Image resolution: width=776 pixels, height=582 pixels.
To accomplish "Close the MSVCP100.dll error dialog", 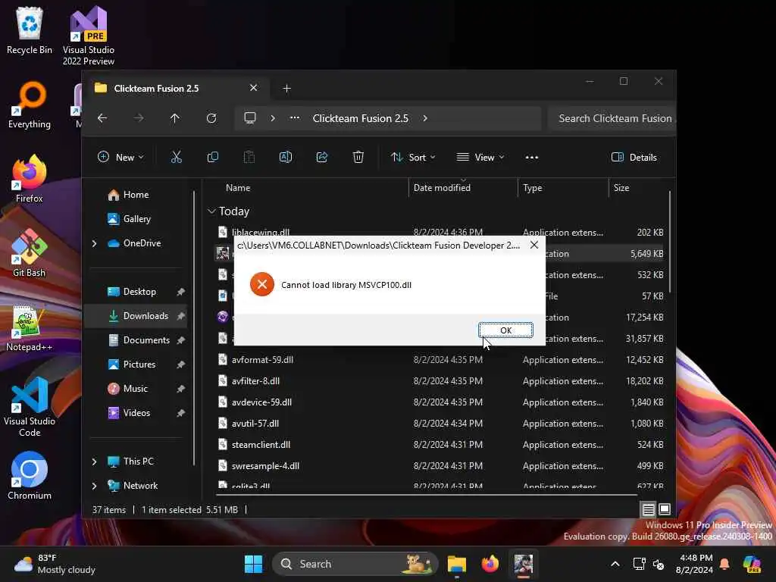I will (534, 245).
